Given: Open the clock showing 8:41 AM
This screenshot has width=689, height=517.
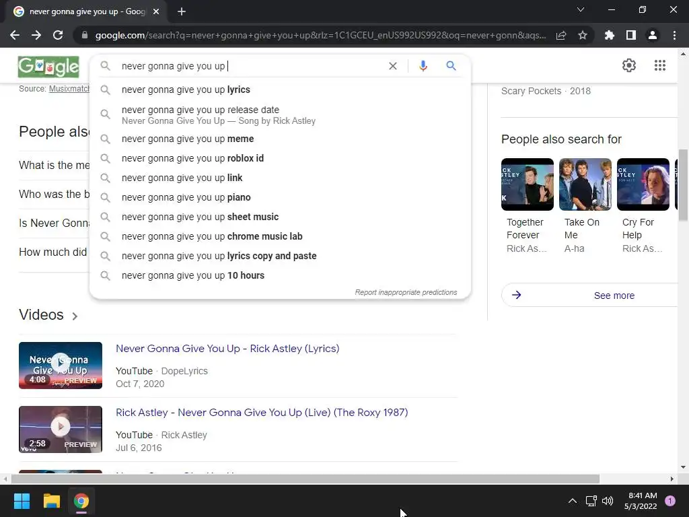Looking at the screenshot, I should click(x=641, y=501).
